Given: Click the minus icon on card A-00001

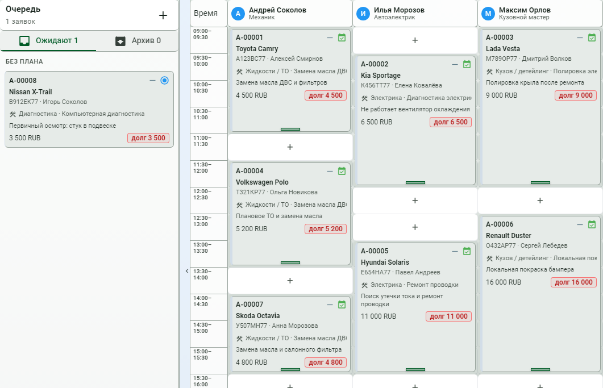Looking at the screenshot, I should (x=330, y=37).
